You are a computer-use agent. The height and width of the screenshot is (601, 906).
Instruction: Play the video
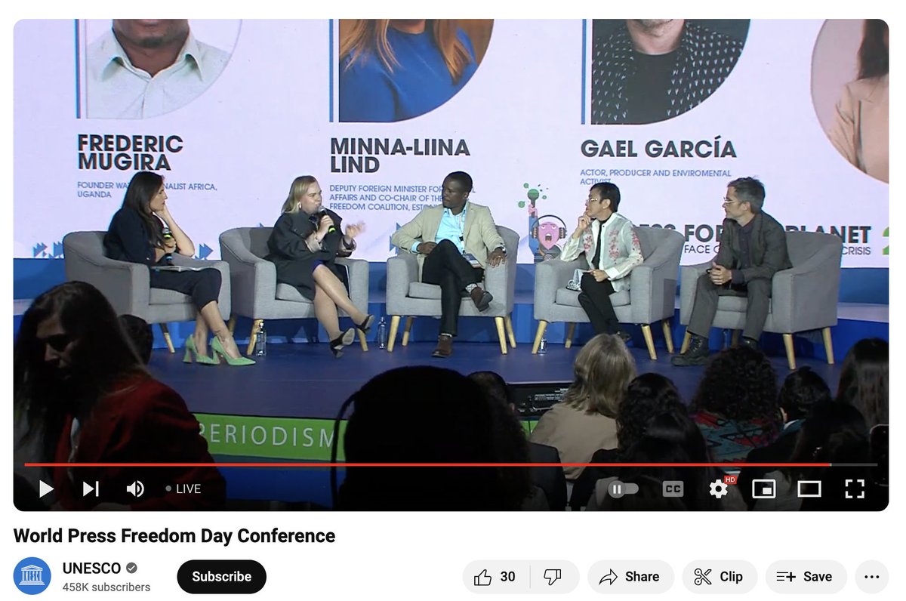46,489
